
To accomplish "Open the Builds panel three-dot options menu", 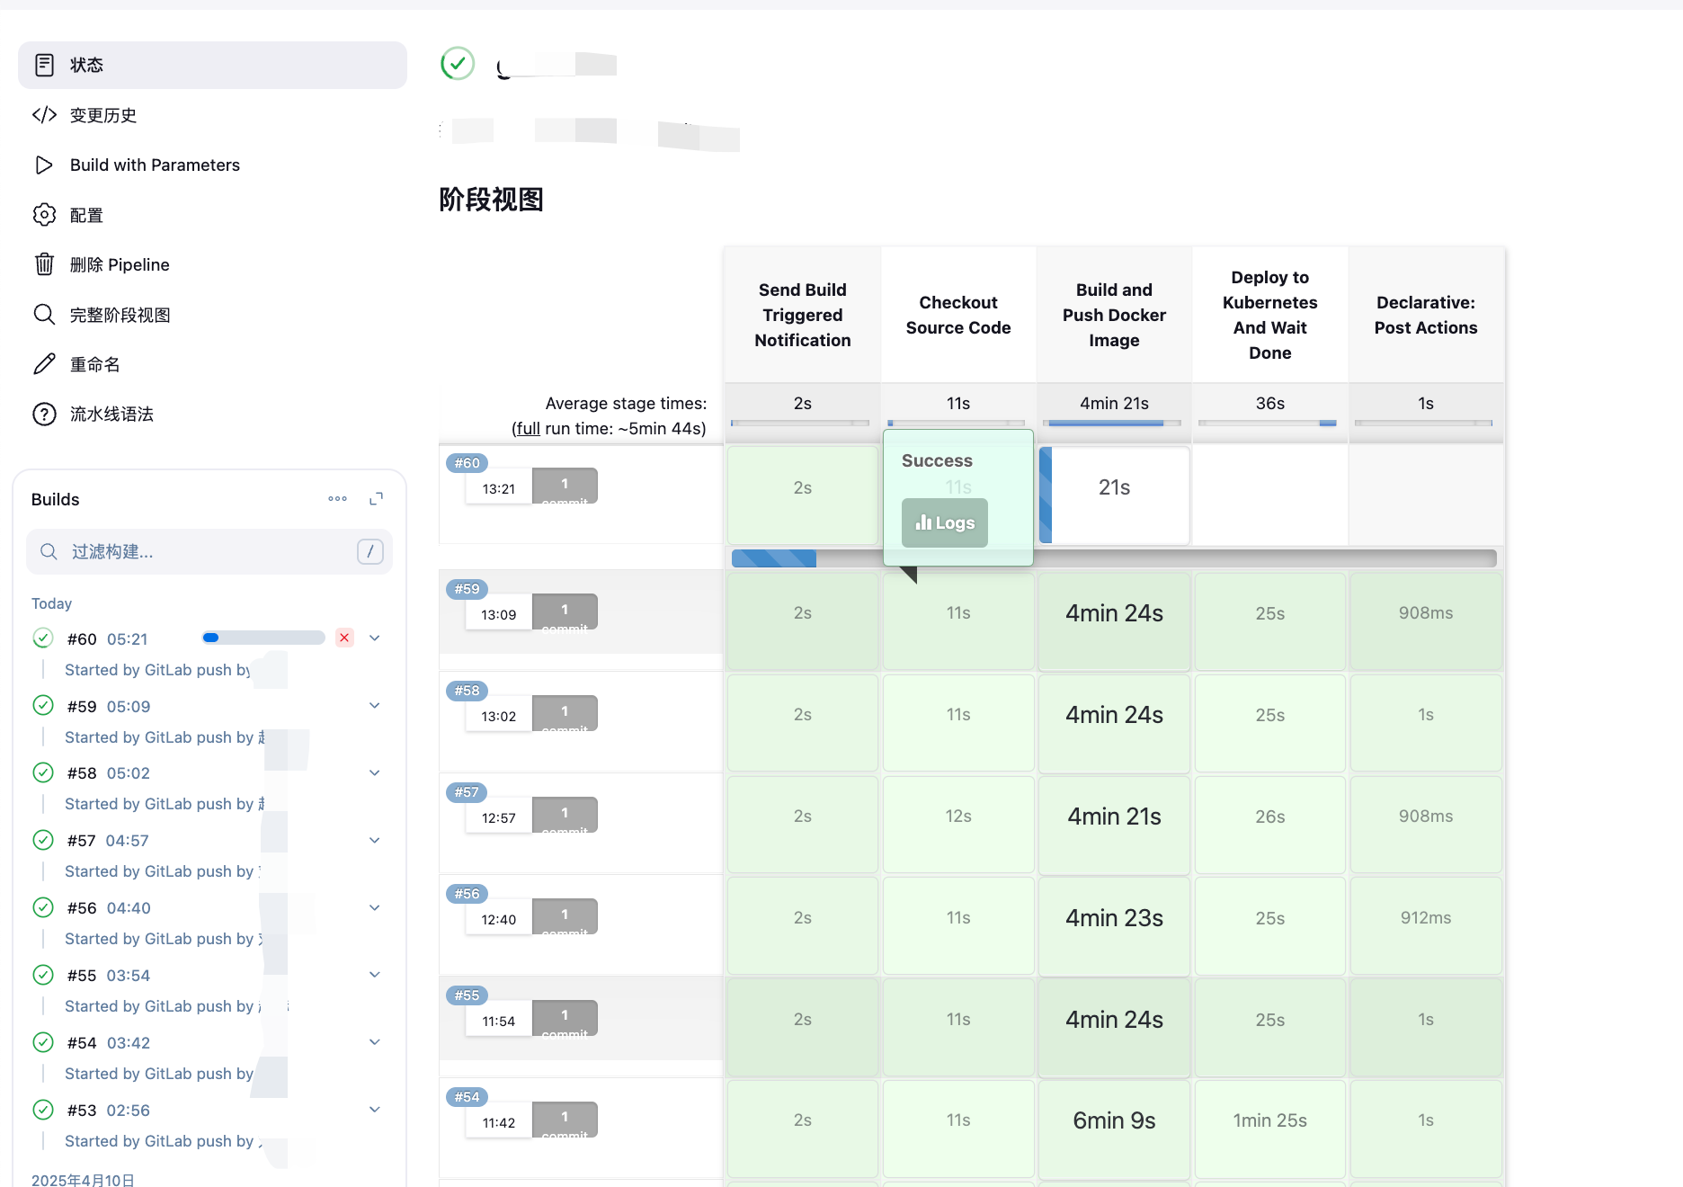I will click(x=337, y=499).
